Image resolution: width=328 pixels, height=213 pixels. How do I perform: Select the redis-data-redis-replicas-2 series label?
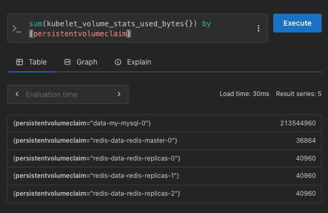tap(97, 194)
